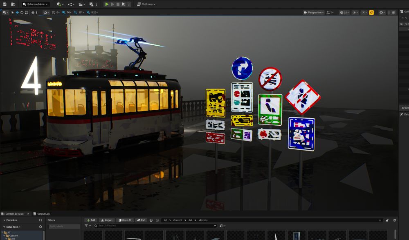Navigate to Meshes in breadcrumb path

(203, 220)
